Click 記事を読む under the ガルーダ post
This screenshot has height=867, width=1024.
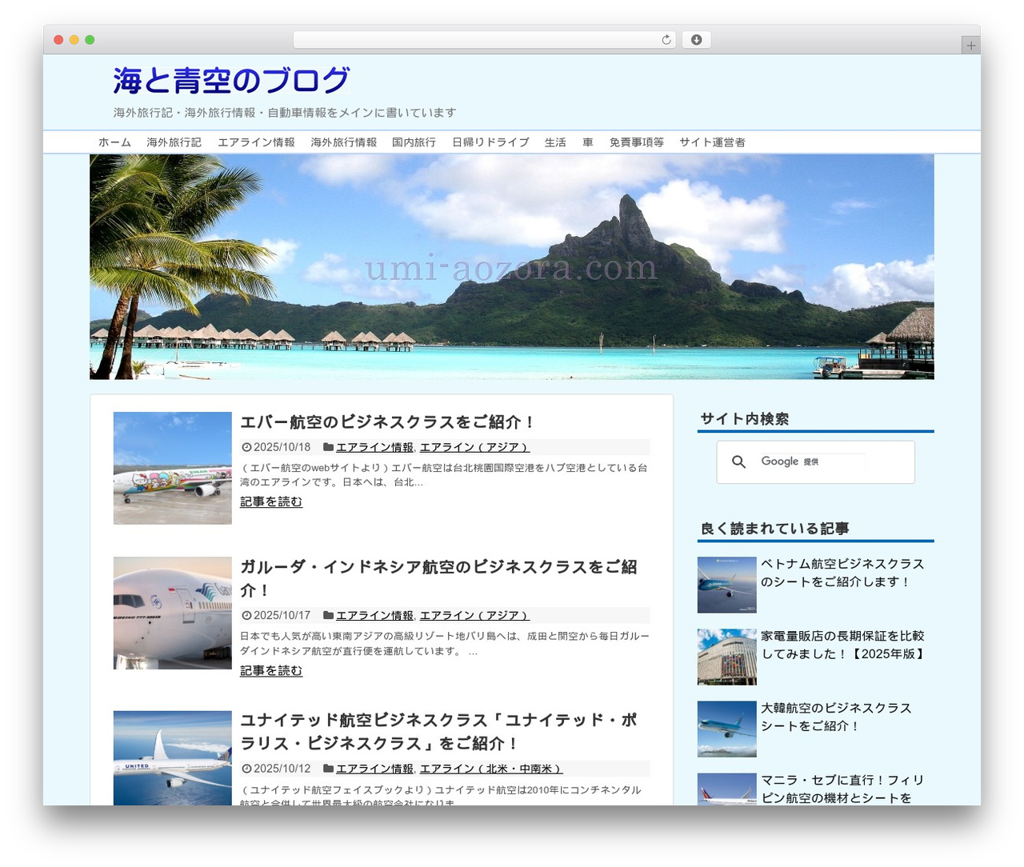point(271,671)
